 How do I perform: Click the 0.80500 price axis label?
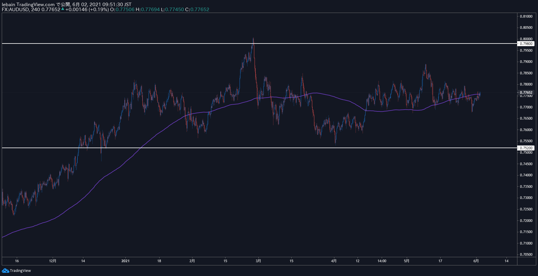tap(526, 28)
